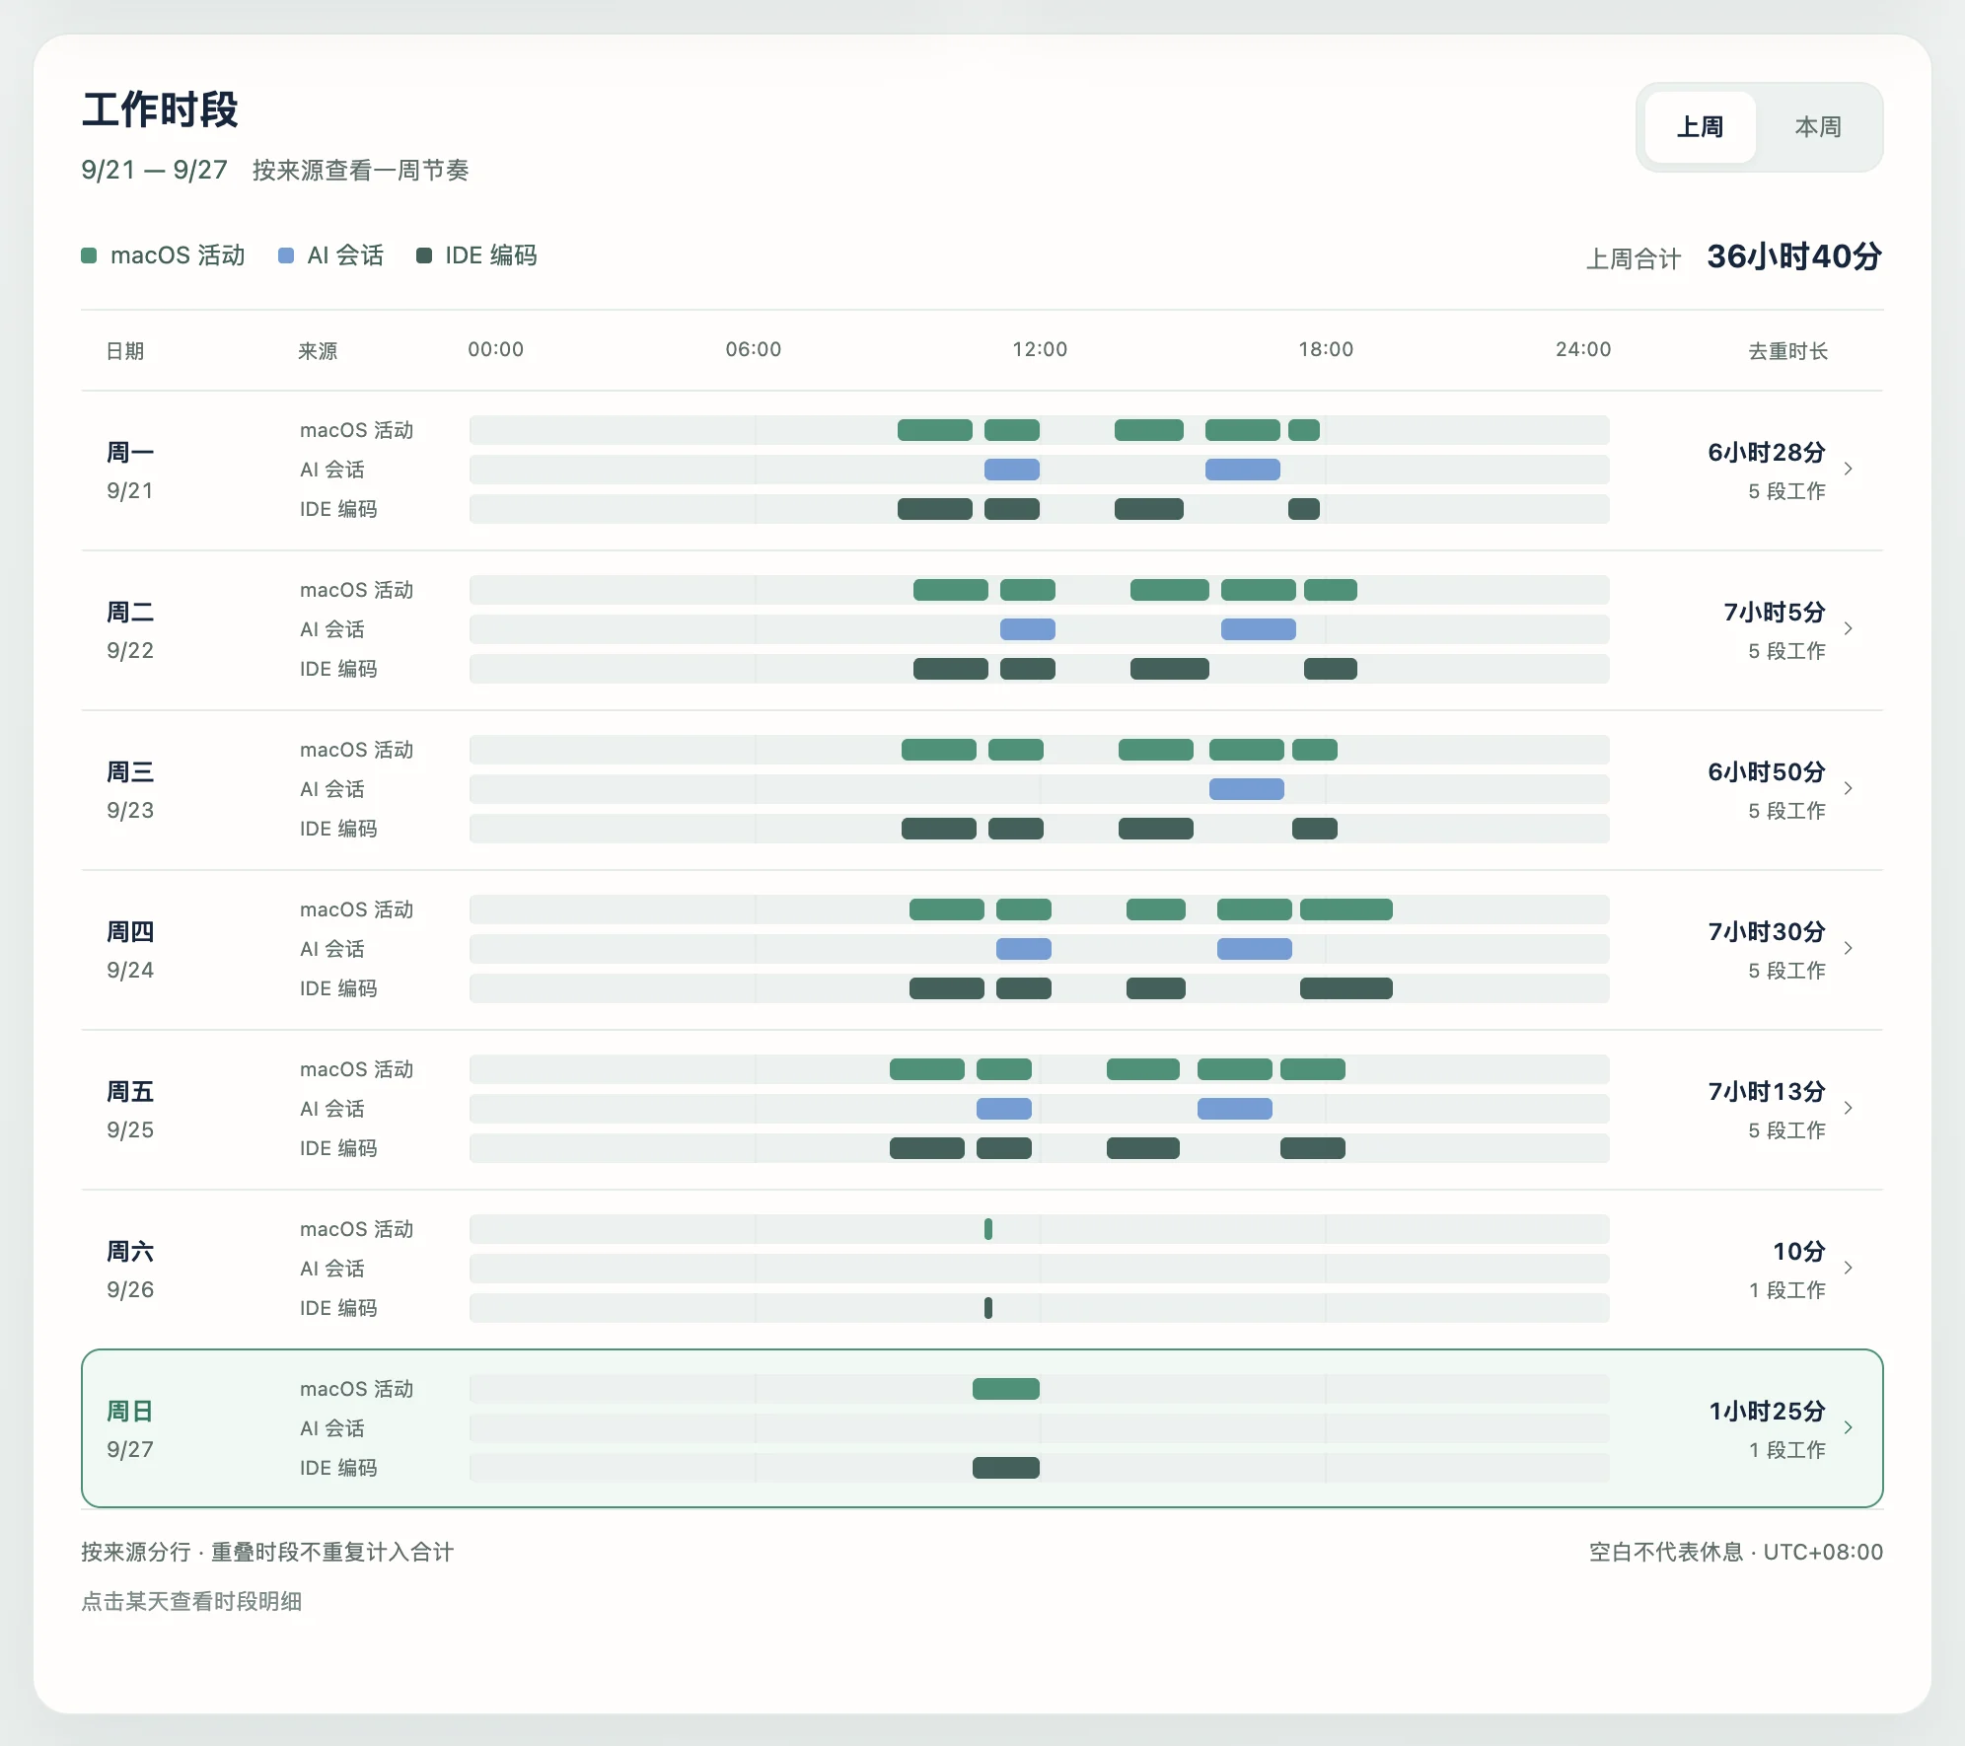Viewport: 1965px width, 1746px height.
Task: Expand 周日 9/27 details chevron
Action: 1848,1427
